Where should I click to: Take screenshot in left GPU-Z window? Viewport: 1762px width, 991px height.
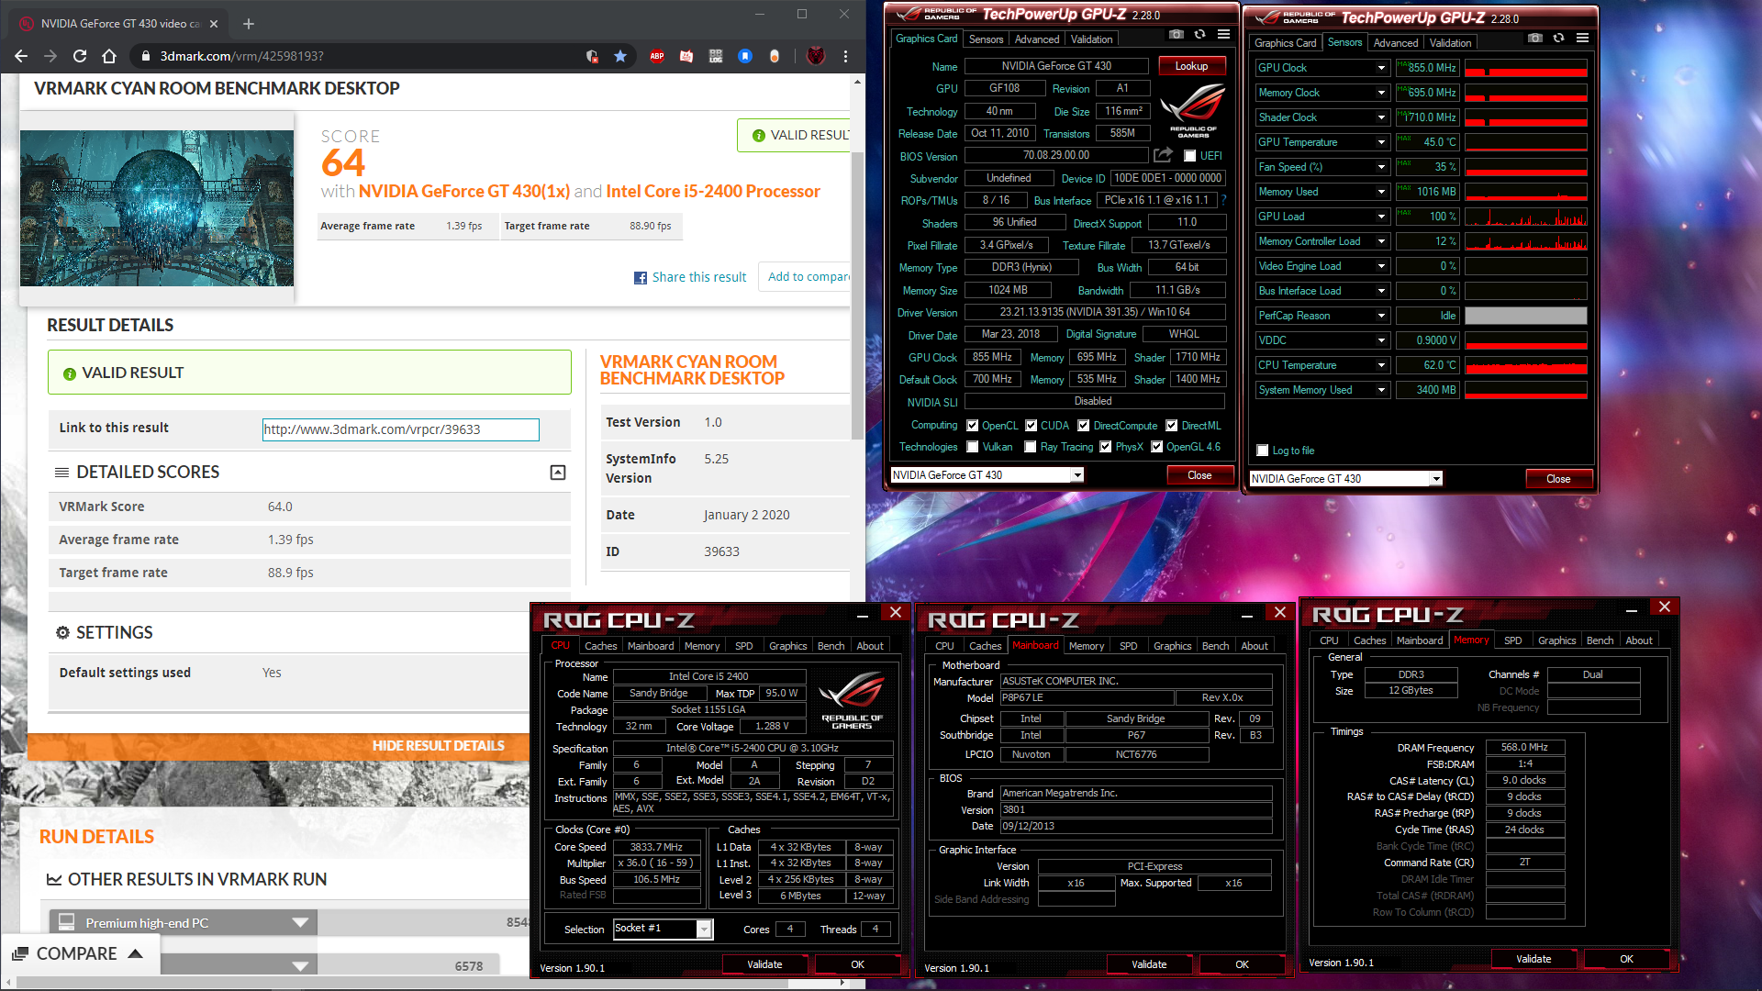pos(1177,35)
